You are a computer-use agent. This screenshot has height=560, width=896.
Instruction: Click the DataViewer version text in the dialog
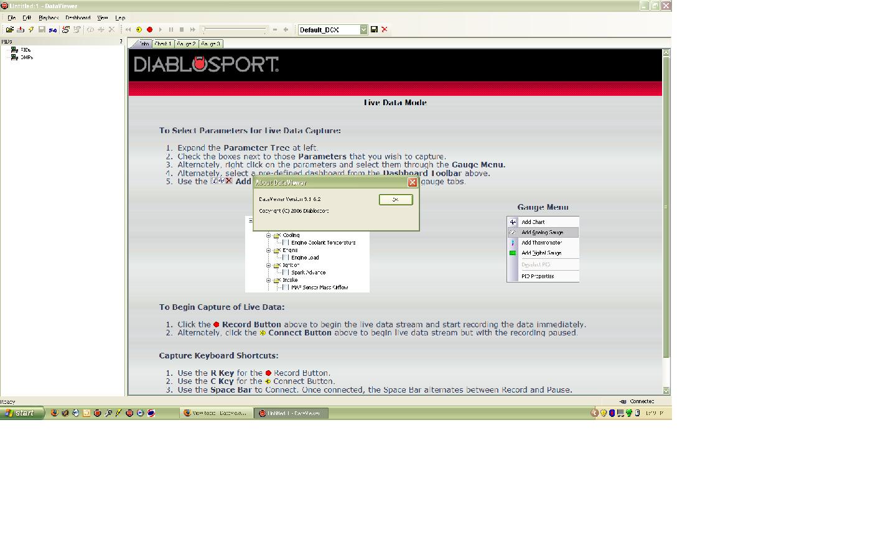coord(290,199)
